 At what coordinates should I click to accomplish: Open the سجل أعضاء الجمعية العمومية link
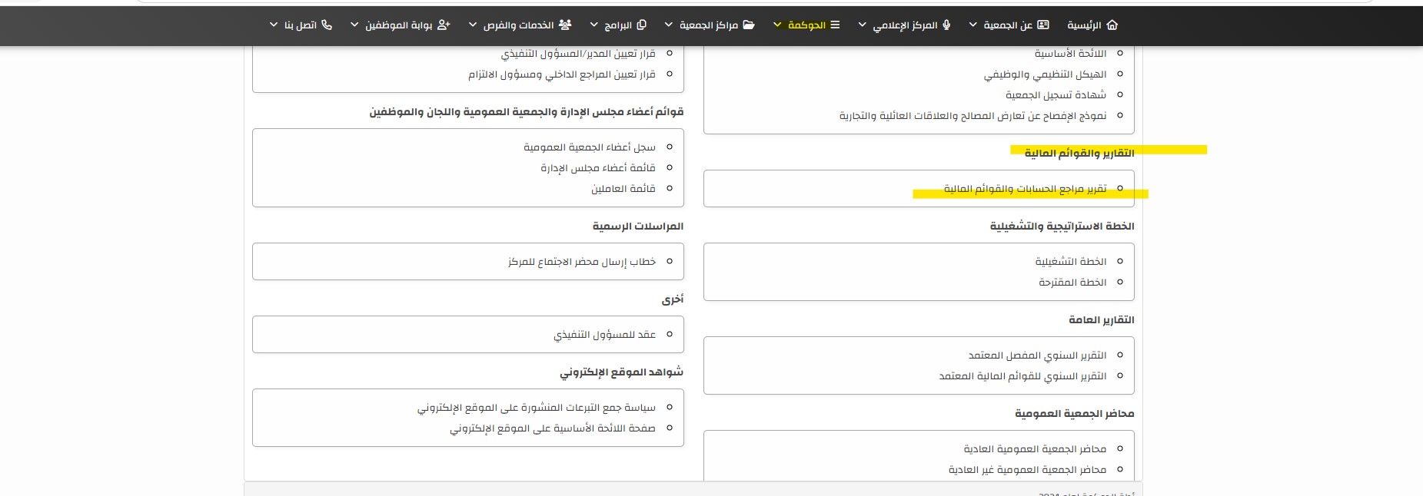click(590, 147)
